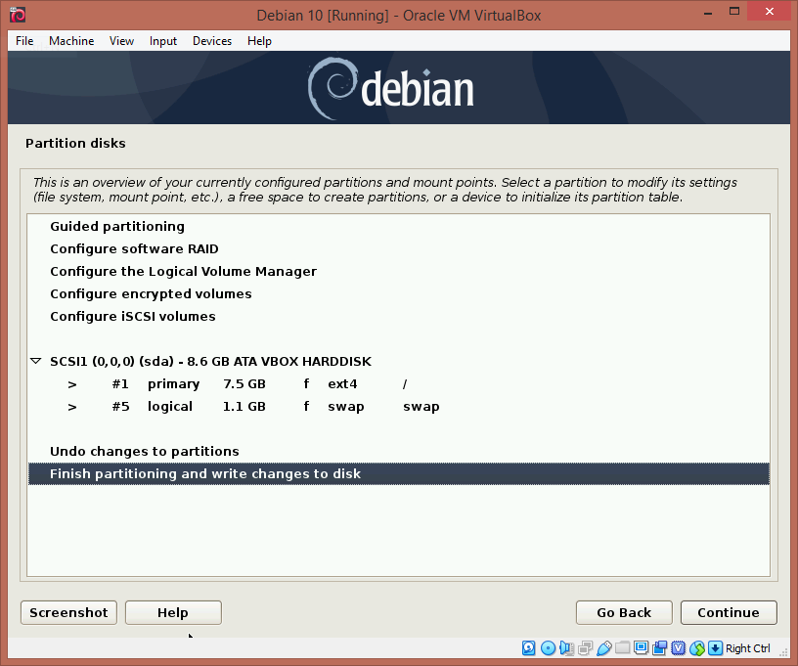The width and height of the screenshot is (798, 666).
Task: Click the network adapters status icon
Action: (x=585, y=648)
